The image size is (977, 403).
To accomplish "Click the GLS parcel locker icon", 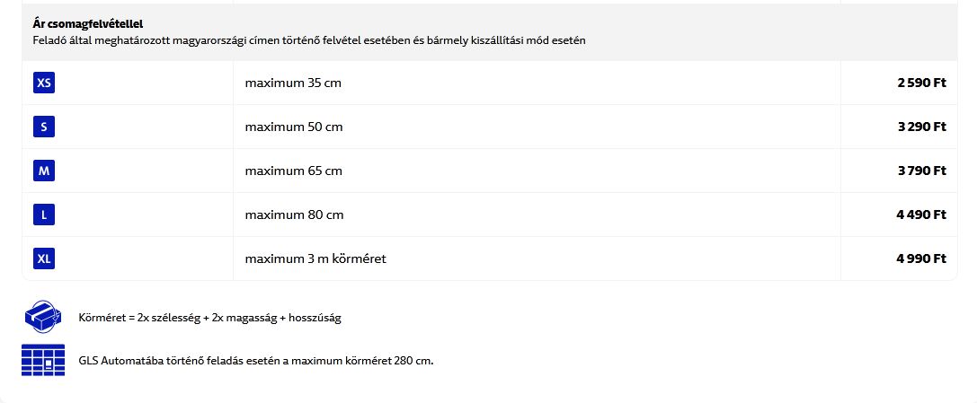I will click(x=42, y=360).
